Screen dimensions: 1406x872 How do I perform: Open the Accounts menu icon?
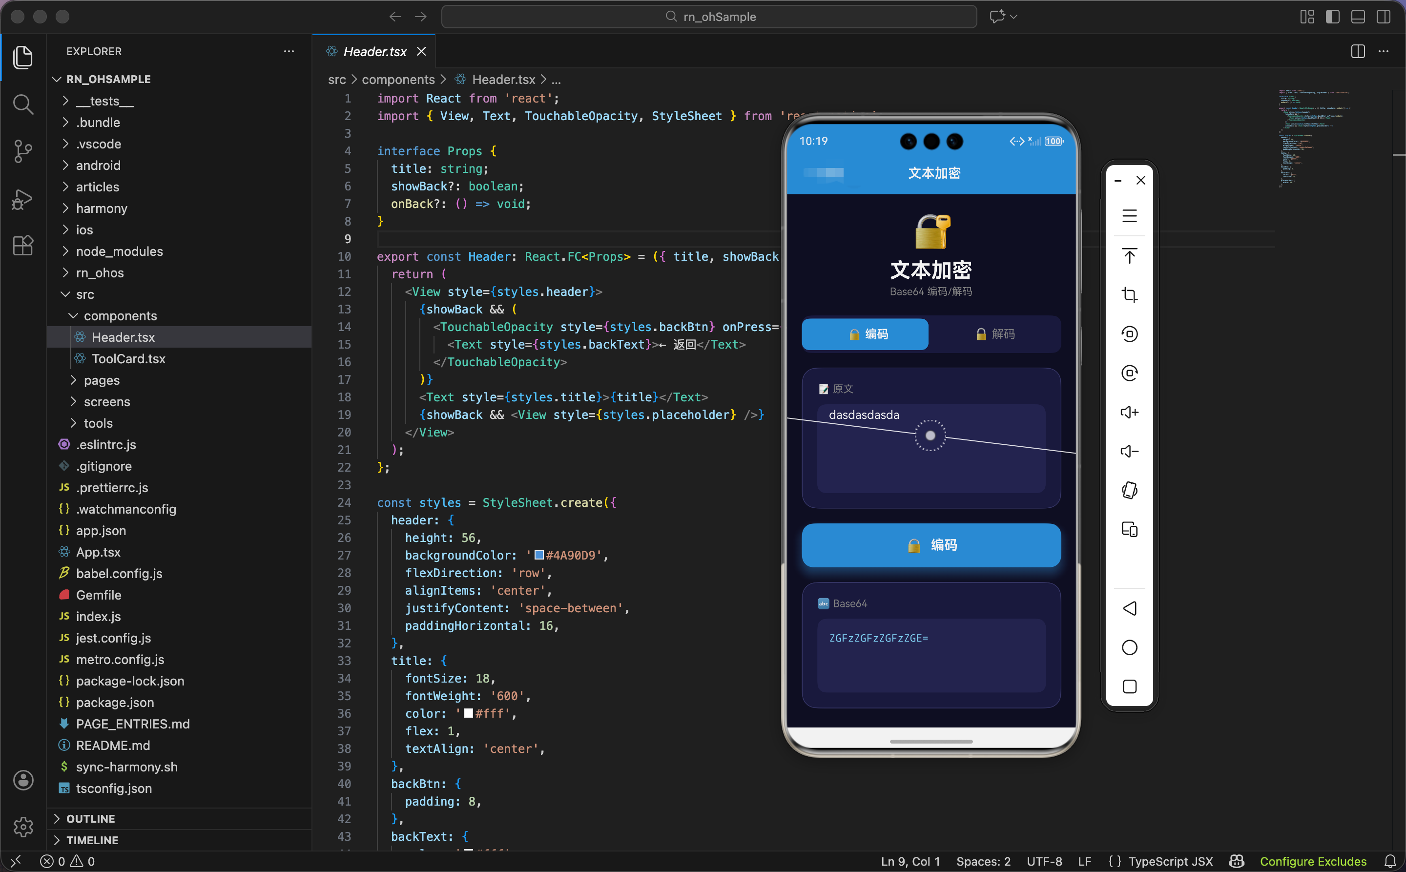point(23,780)
